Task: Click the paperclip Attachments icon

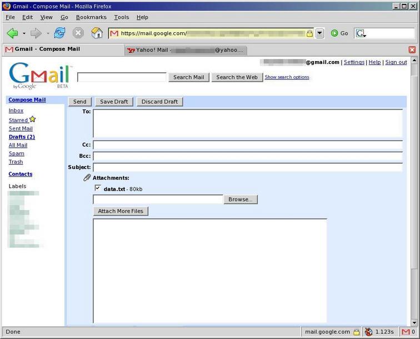Action: click(x=87, y=178)
